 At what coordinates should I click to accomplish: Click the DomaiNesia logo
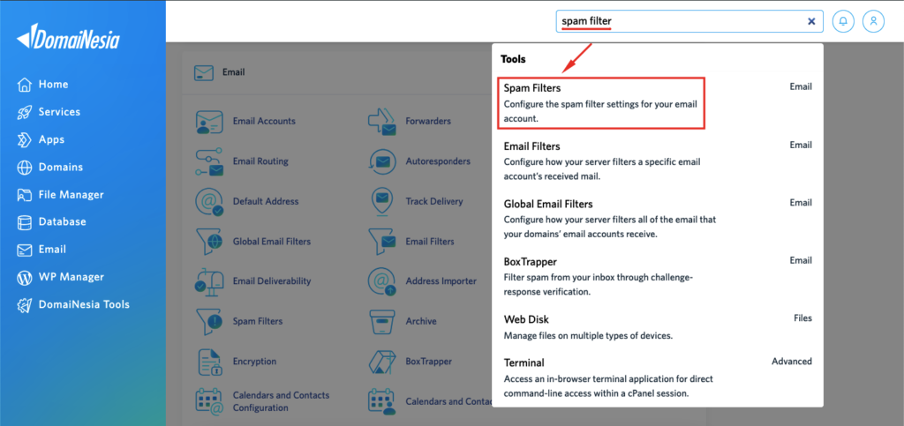tap(68, 37)
